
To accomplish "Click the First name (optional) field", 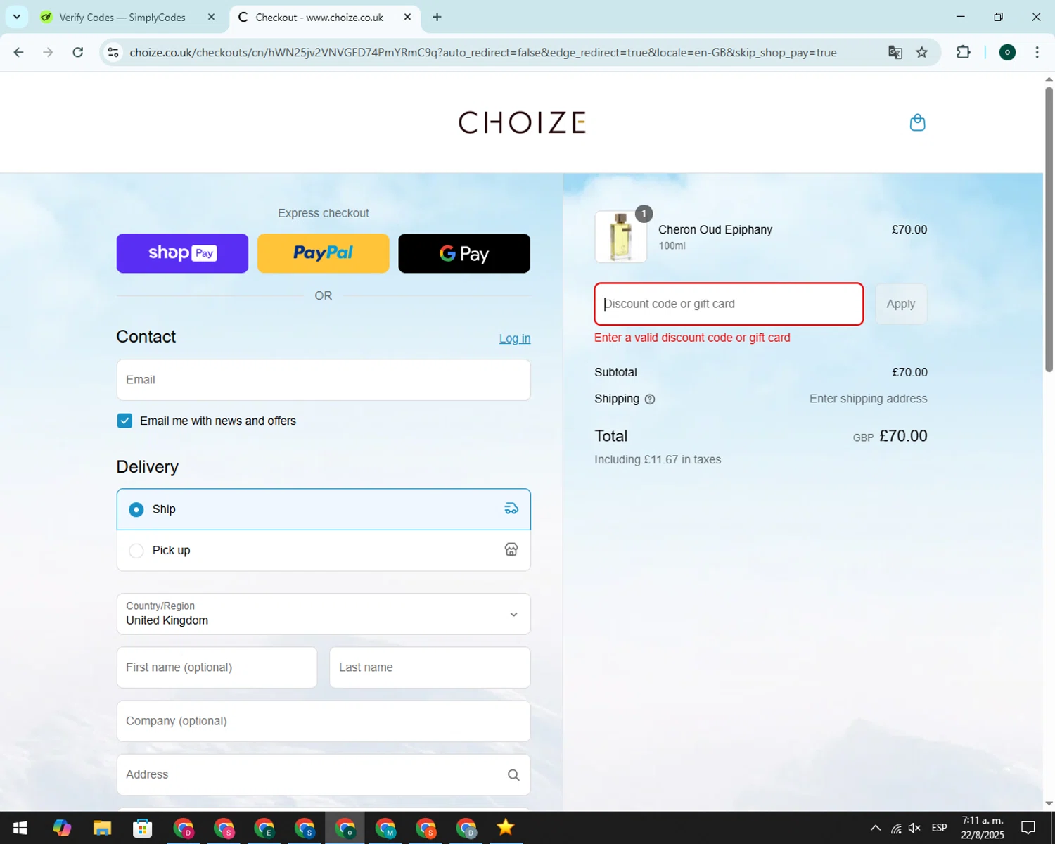I will pyautogui.click(x=217, y=667).
